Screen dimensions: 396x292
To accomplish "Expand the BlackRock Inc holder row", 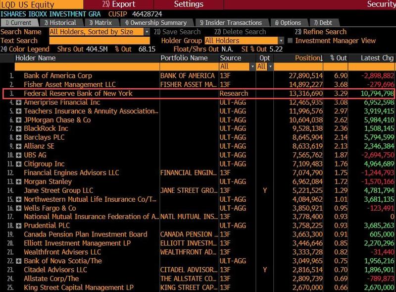I will point(19,129).
